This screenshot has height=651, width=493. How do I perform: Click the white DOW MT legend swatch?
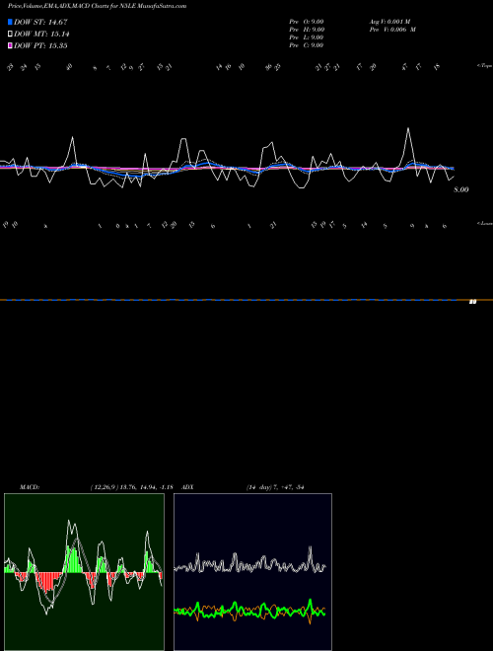[x=10, y=35]
